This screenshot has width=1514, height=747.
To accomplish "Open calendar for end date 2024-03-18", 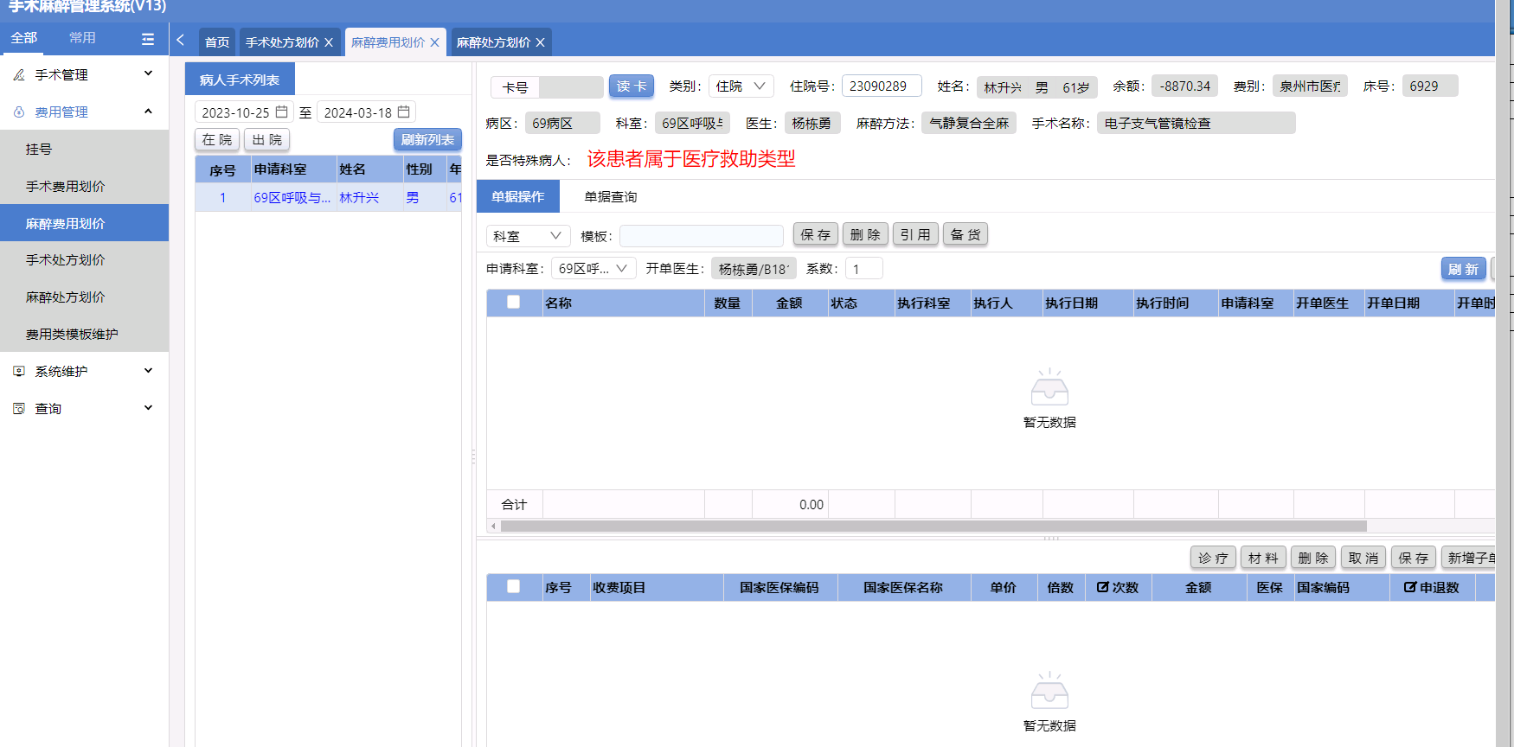I will (x=403, y=112).
